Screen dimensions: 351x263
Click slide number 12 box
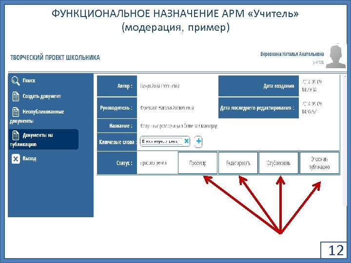pyautogui.click(x=334, y=250)
